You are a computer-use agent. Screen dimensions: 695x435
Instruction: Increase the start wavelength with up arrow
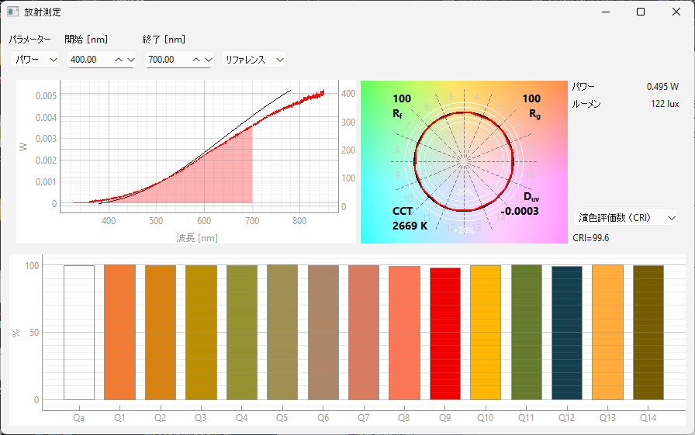(x=119, y=60)
